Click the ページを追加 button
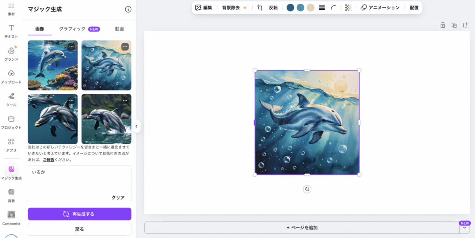This screenshot has width=475, height=238. coord(302,228)
